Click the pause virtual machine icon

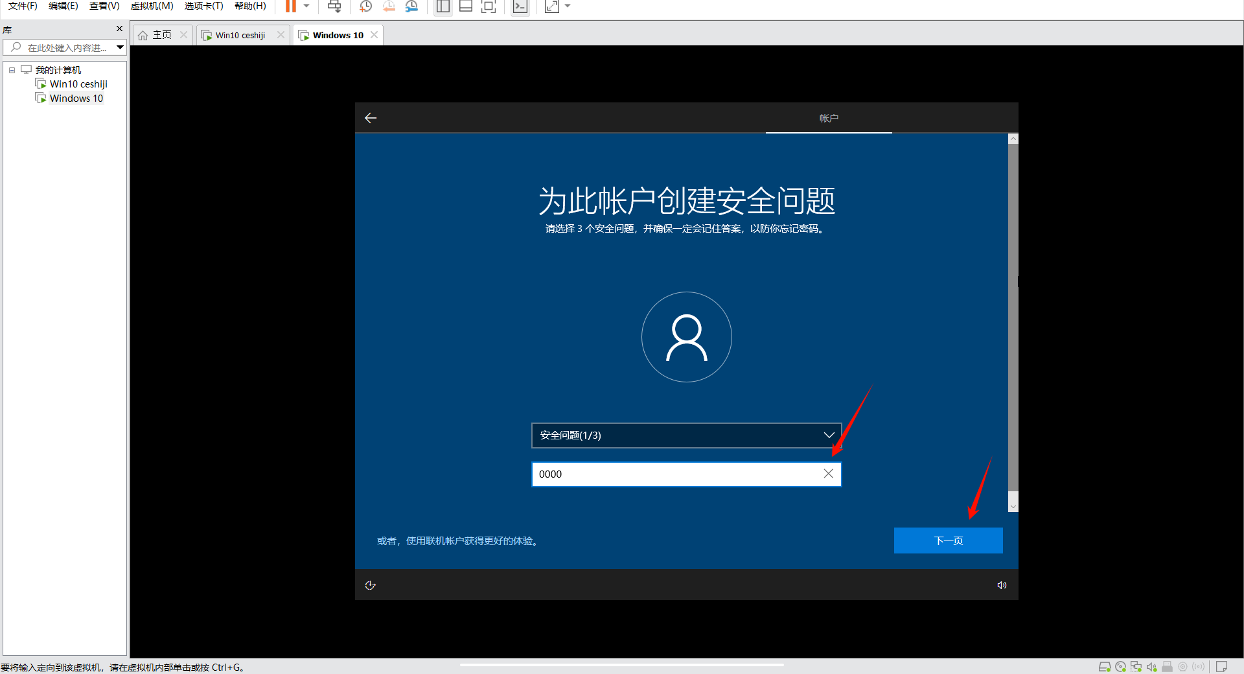(x=291, y=6)
